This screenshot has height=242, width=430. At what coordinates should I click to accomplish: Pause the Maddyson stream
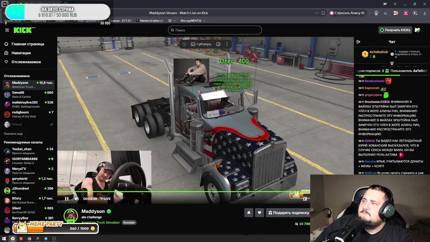(x=67, y=199)
